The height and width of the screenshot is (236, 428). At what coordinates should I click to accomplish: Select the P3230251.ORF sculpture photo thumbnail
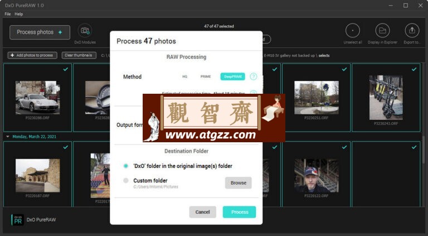point(317,98)
